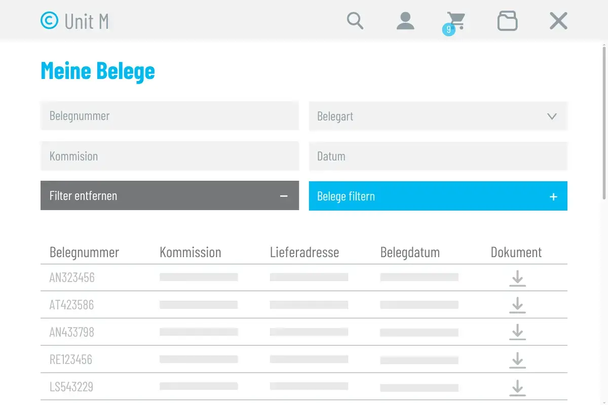Click the Unit M logo

coord(74,21)
